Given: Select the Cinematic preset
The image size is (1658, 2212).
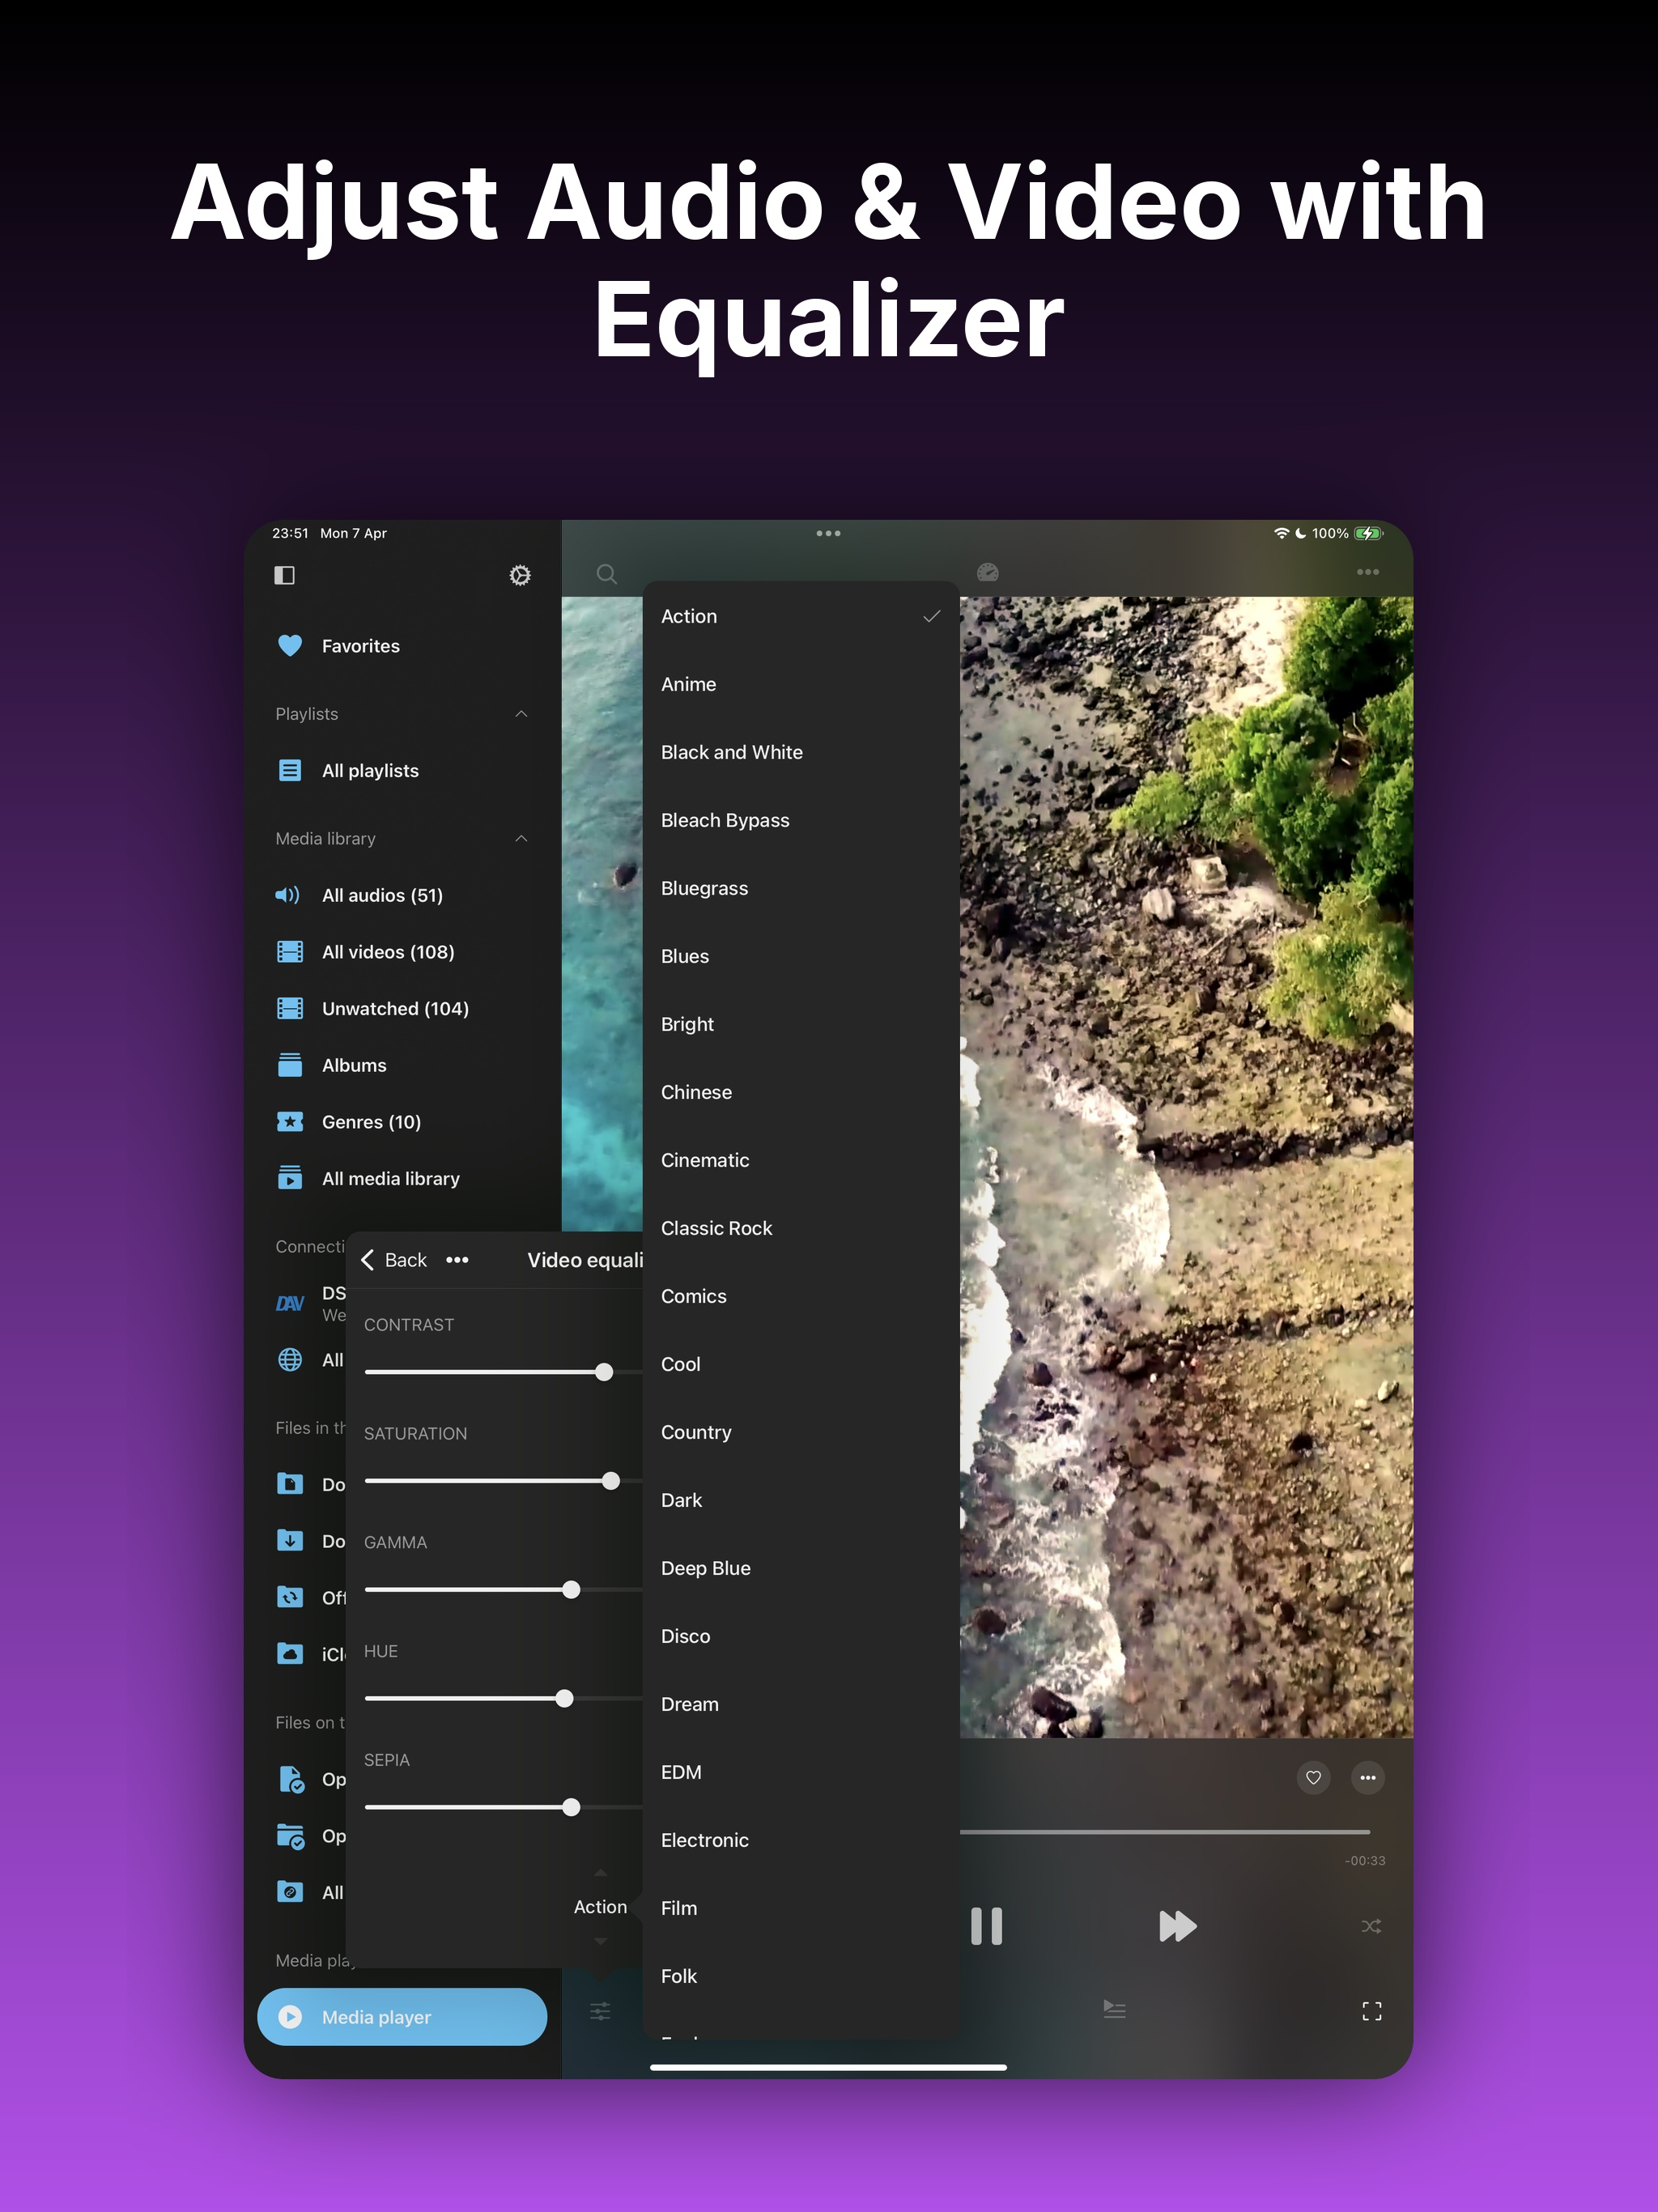Looking at the screenshot, I should [x=705, y=1160].
